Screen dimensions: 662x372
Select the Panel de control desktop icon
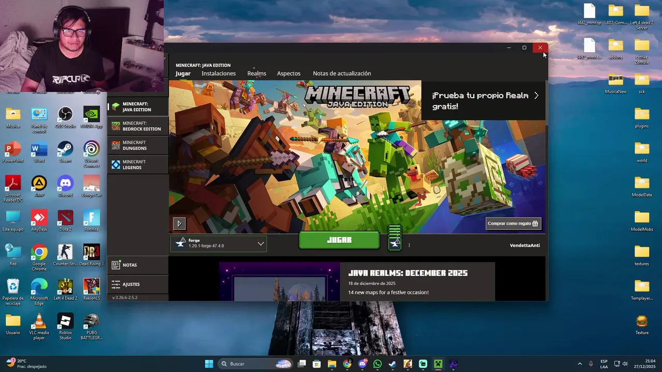click(39, 120)
